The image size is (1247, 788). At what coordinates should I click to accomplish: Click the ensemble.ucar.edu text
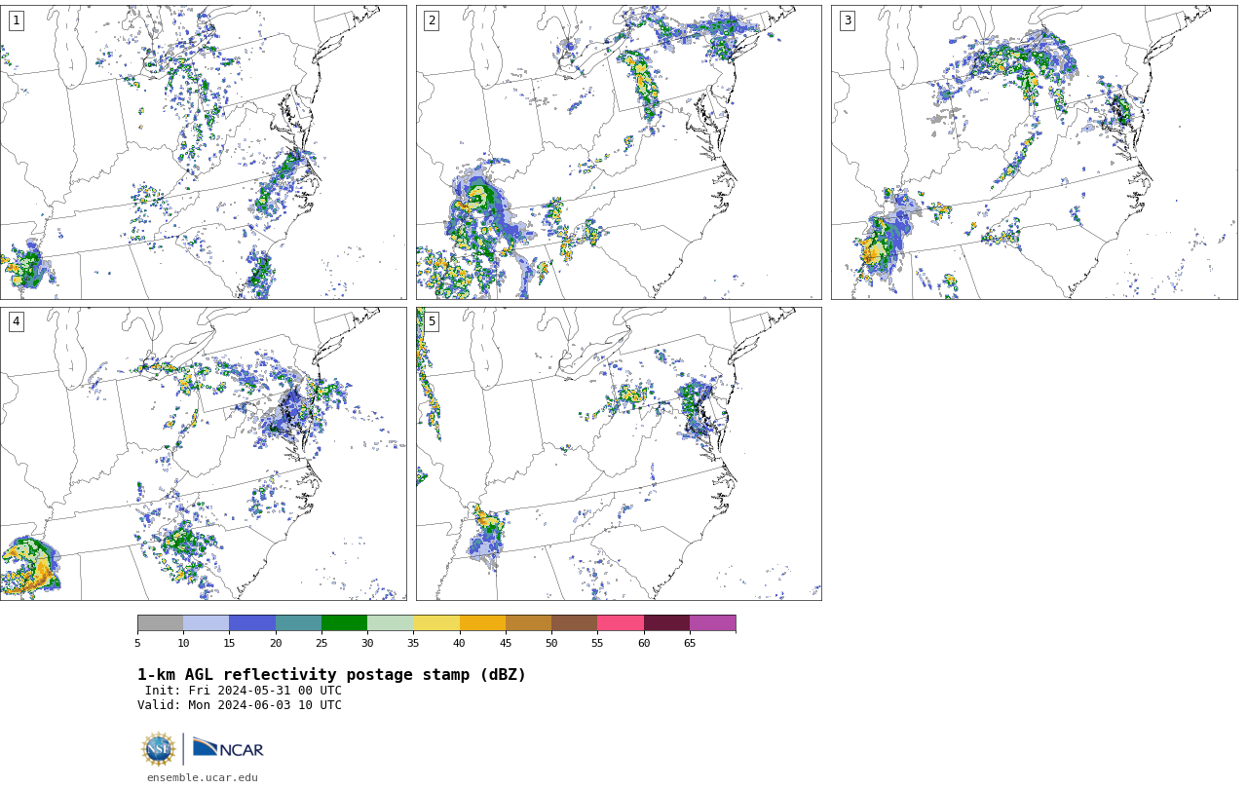pyautogui.click(x=203, y=777)
